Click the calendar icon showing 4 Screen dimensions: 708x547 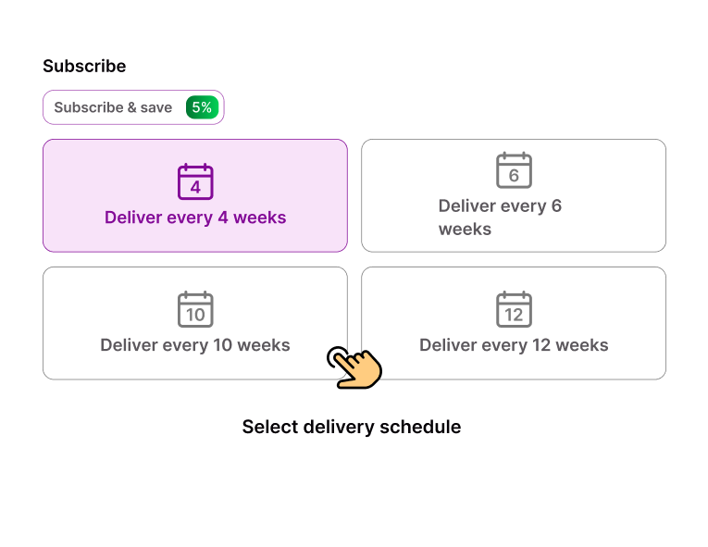tap(195, 181)
